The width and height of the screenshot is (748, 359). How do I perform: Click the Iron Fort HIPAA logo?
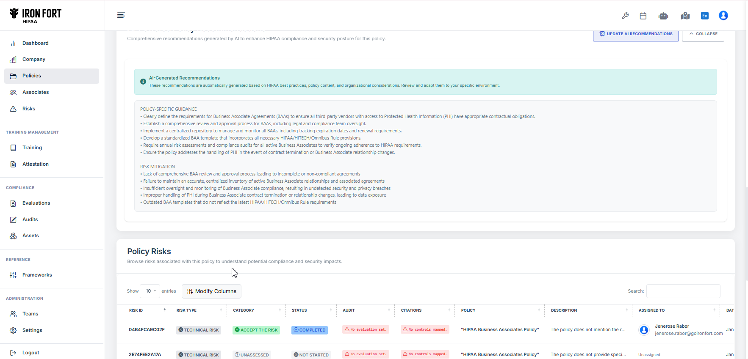[x=36, y=16]
